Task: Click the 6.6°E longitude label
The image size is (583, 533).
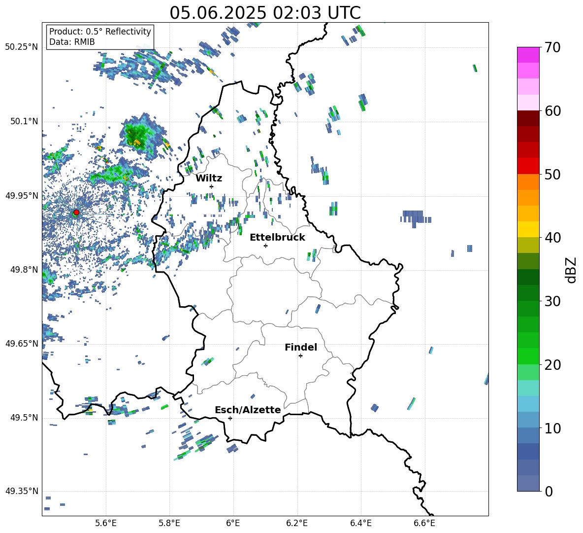Action: [424, 523]
